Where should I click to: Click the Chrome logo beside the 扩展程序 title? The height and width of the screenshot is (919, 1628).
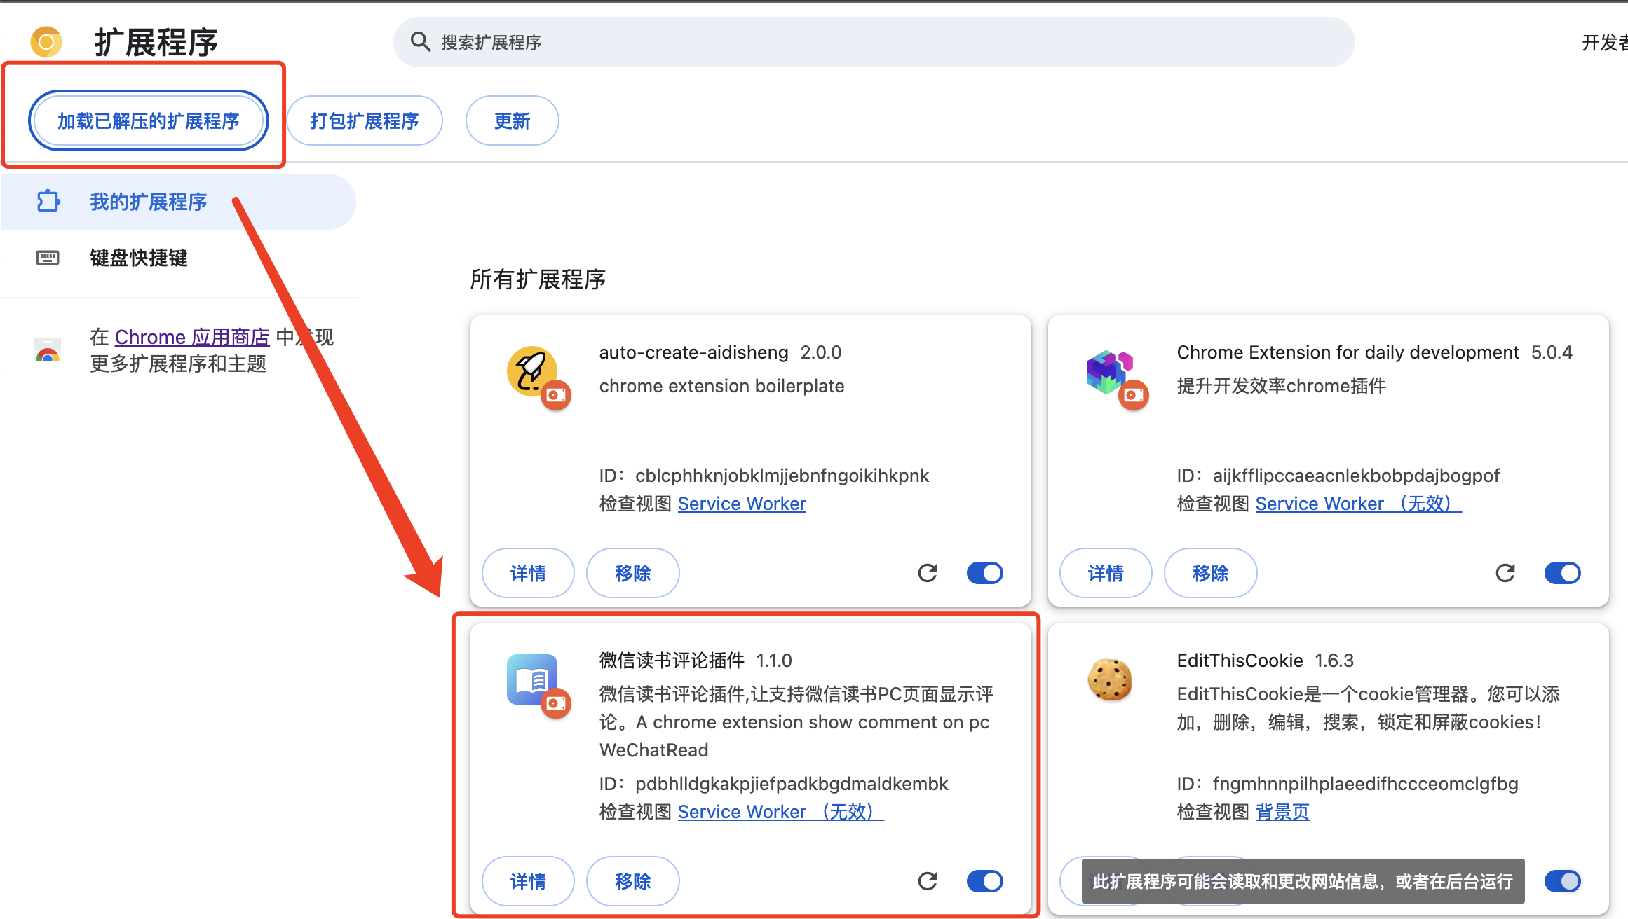tap(46, 42)
